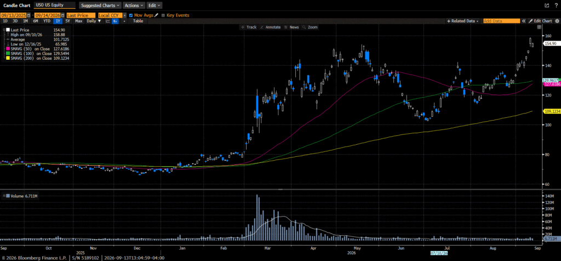Viewport: 561px width, 261px height.
Task: Open the export/share icon at top right
Action: (x=546, y=5)
